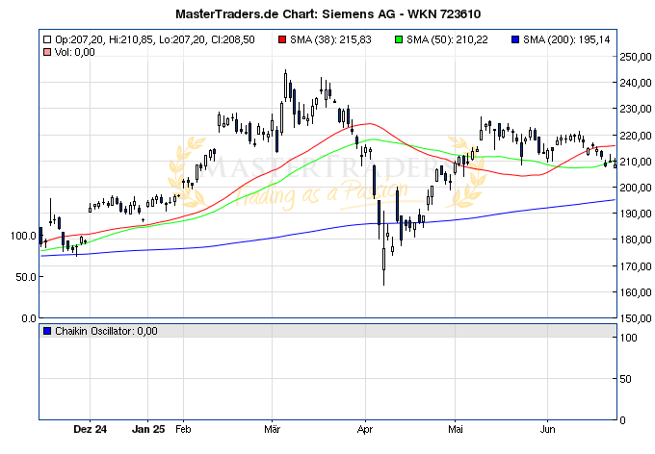Click the SMA (38): 215,83 label
Viewport: 655px width, 454px height.
click(330, 39)
